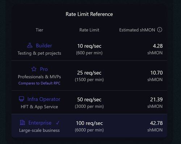Click the 25 req/sec rate value

89,73
